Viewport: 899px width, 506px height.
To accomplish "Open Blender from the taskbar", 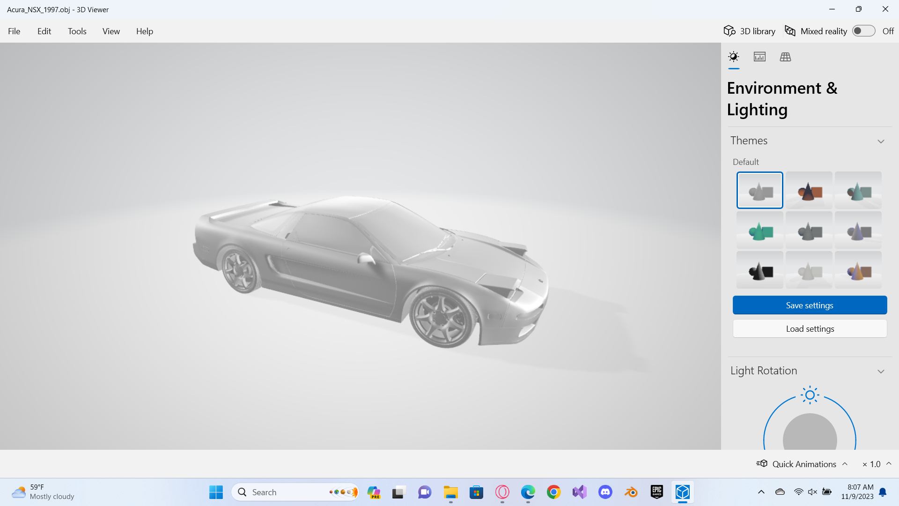I will [x=631, y=492].
